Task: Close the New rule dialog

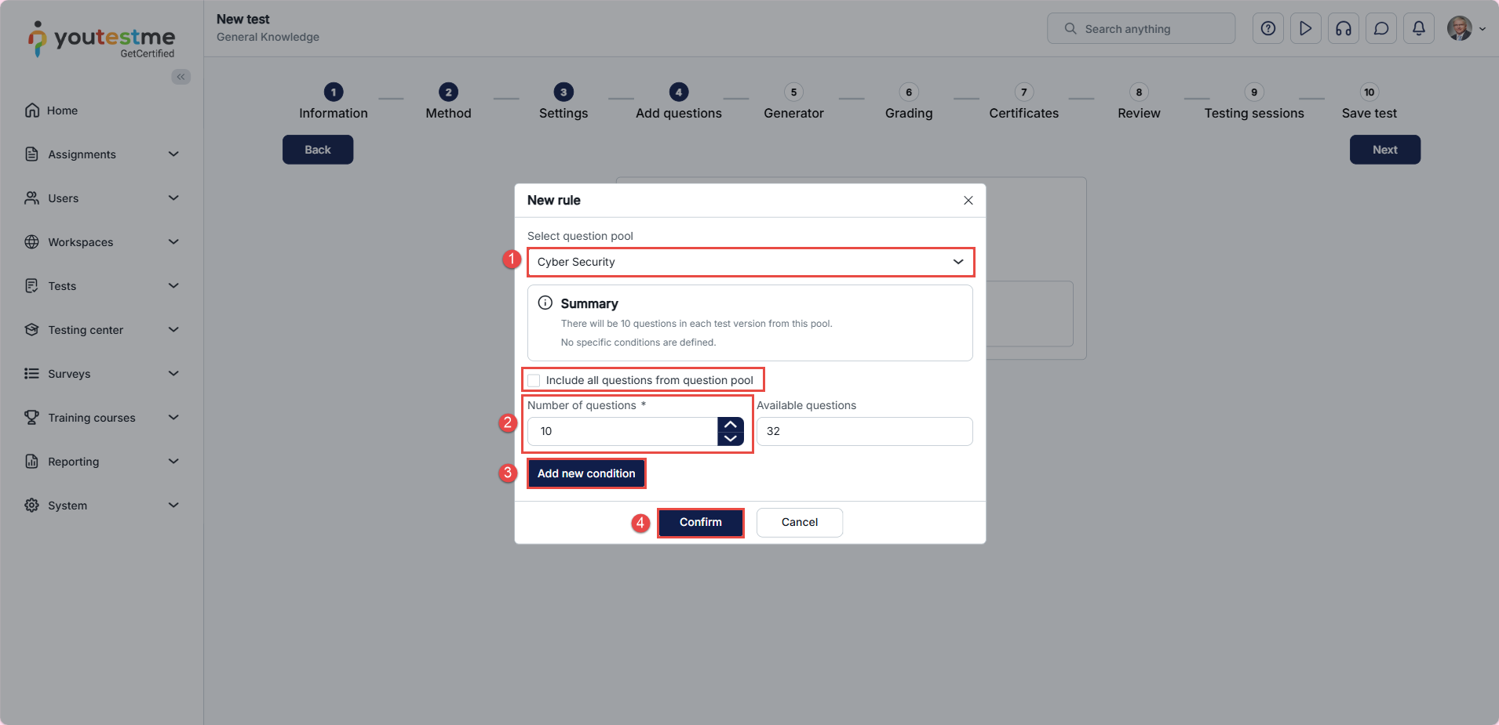Action: coord(968,201)
